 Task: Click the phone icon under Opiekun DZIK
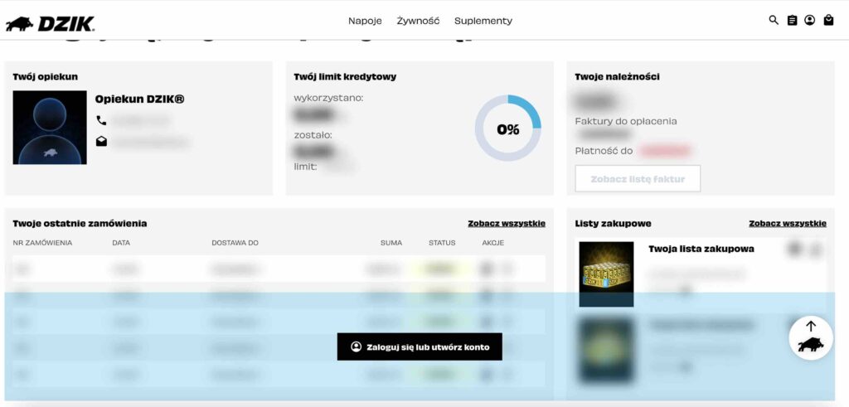(x=101, y=121)
